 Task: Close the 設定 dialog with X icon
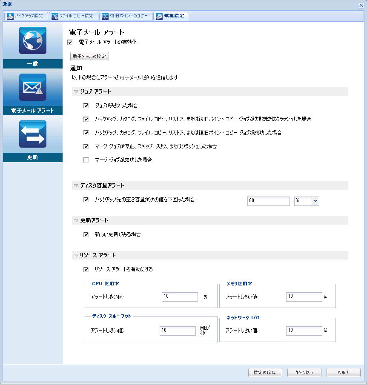pyautogui.click(x=361, y=5)
